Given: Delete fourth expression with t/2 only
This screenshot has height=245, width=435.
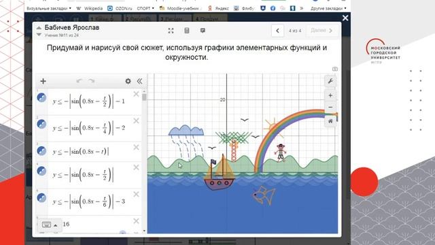Looking at the screenshot, I should tap(136, 167).
